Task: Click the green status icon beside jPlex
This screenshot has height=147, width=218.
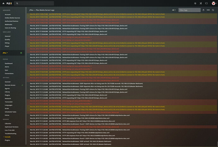Action: pyautogui.click(x=21, y=53)
